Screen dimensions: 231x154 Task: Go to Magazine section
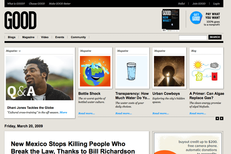point(28,37)
